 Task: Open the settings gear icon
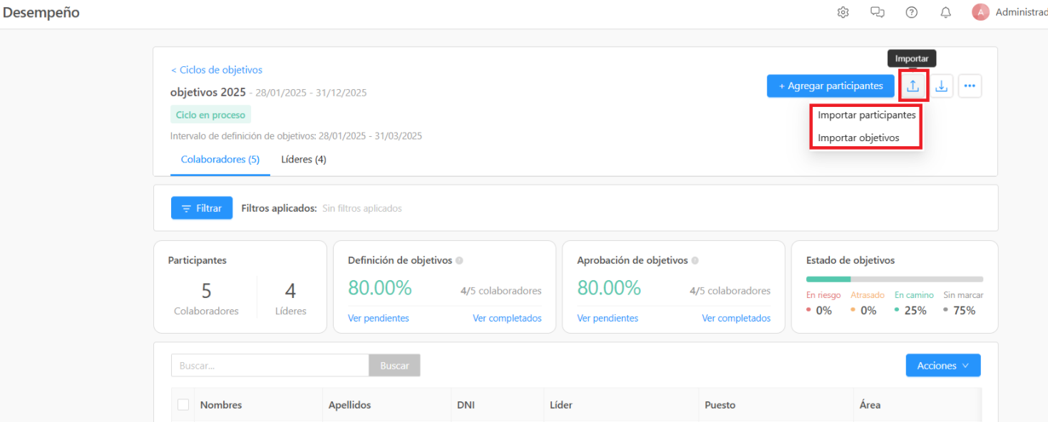843,12
